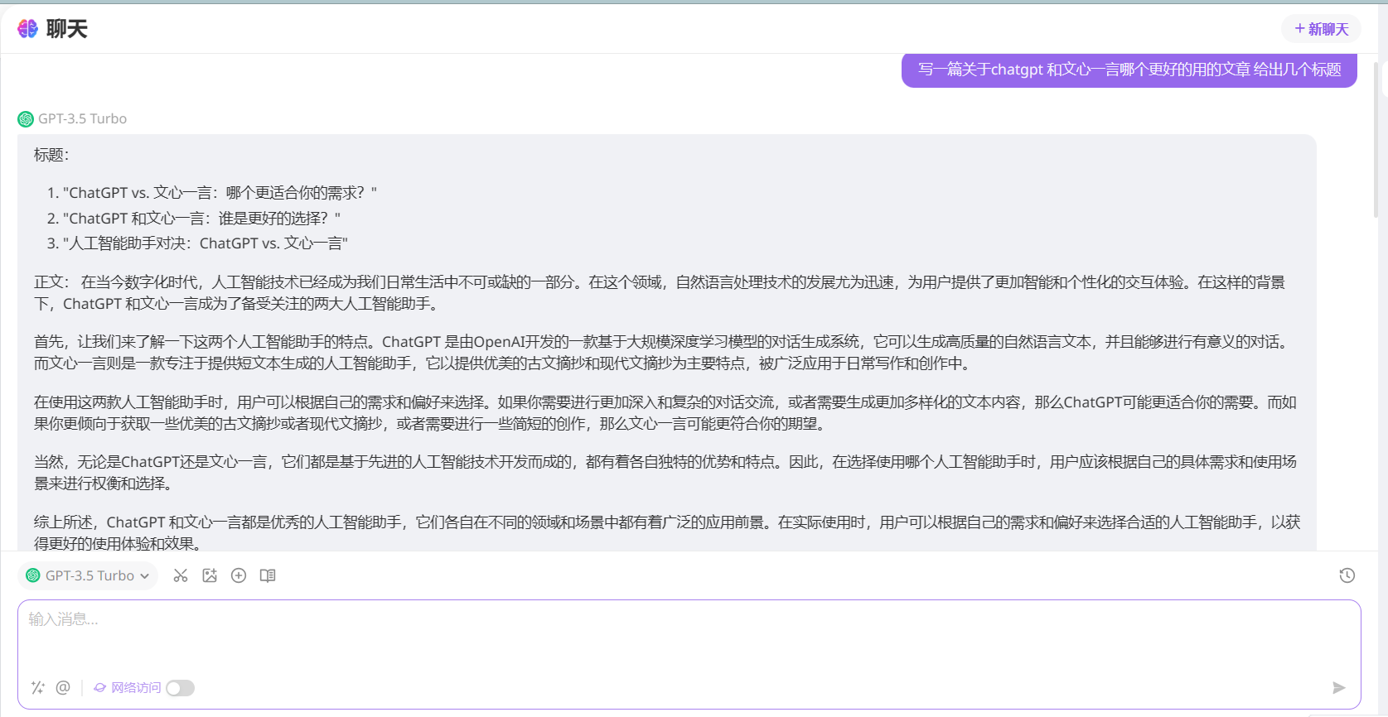Click the image generation icon in toolbar
Viewport: 1388px width, 717px height.
210,575
